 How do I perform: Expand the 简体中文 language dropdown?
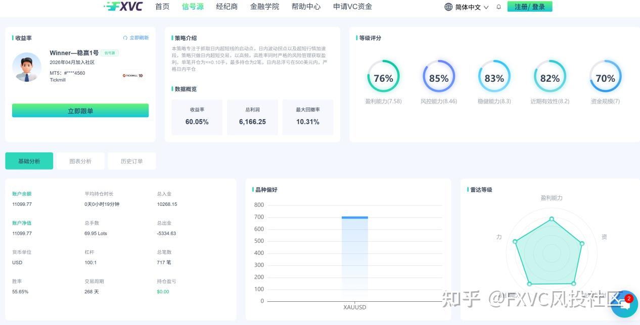[x=469, y=7]
